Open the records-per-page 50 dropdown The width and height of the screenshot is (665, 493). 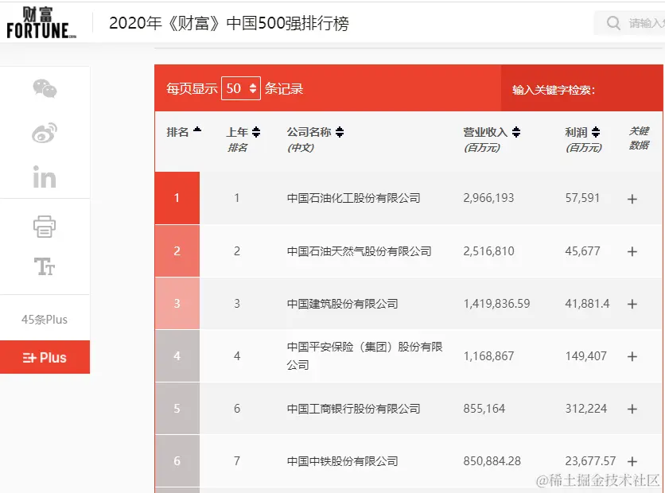click(x=241, y=88)
